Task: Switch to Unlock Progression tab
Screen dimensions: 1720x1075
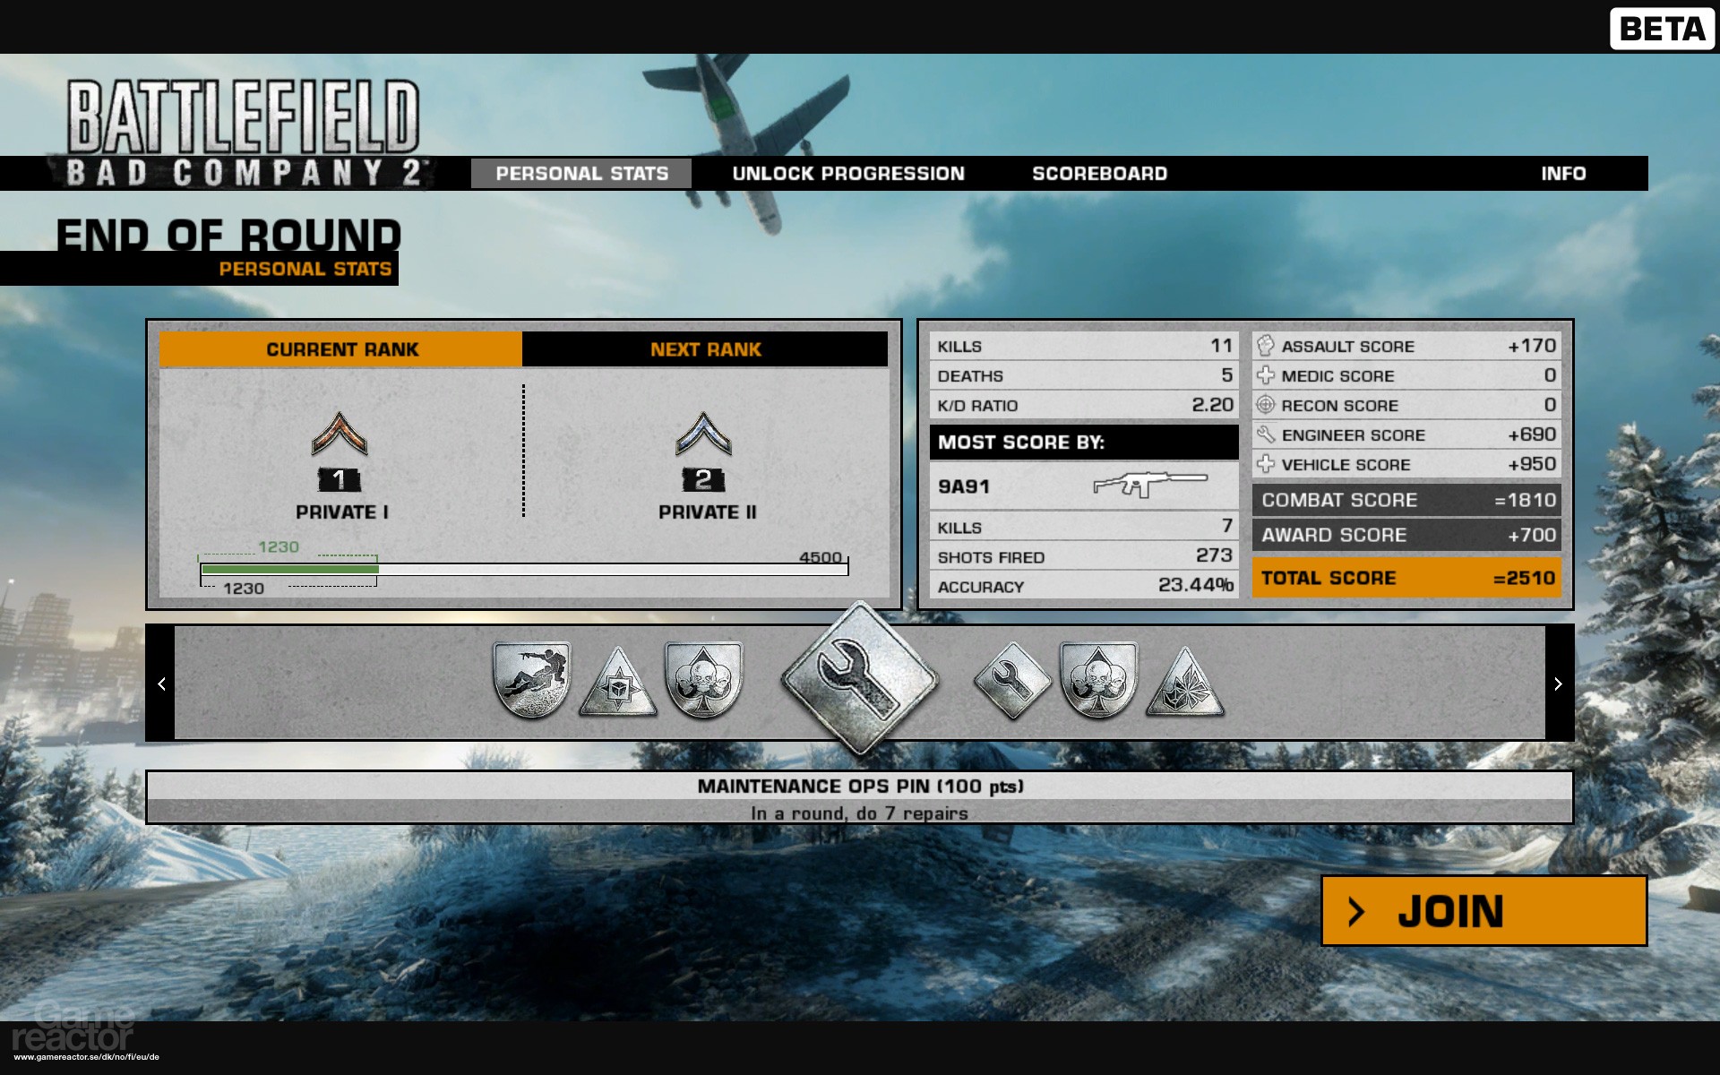Action: (x=847, y=174)
